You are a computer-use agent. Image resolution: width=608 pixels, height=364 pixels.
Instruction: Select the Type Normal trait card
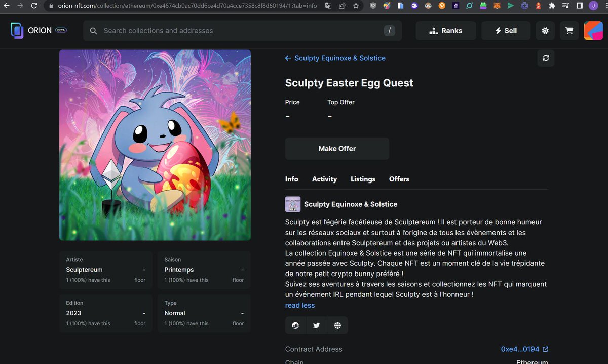coord(204,313)
